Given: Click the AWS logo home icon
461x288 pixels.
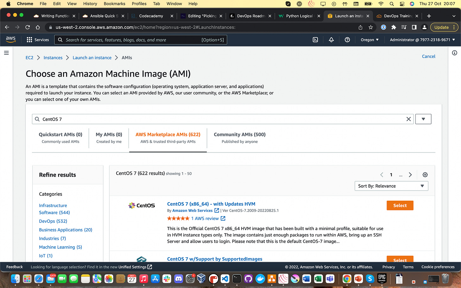Looking at the screenshot, I should click(10, 40).
